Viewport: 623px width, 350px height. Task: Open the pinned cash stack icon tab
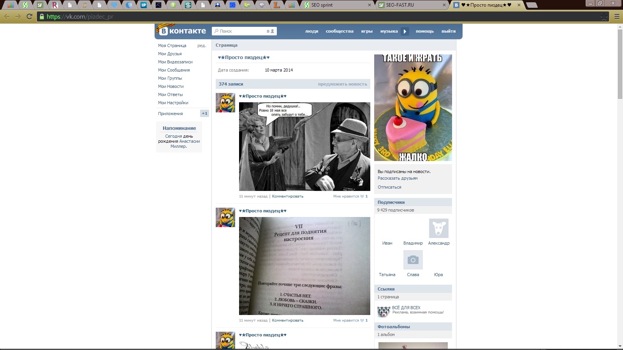tap(247, 5)
